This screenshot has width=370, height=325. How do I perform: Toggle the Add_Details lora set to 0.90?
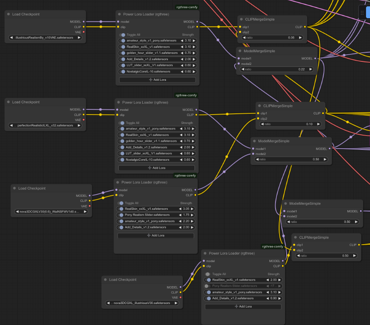[208, 298]
